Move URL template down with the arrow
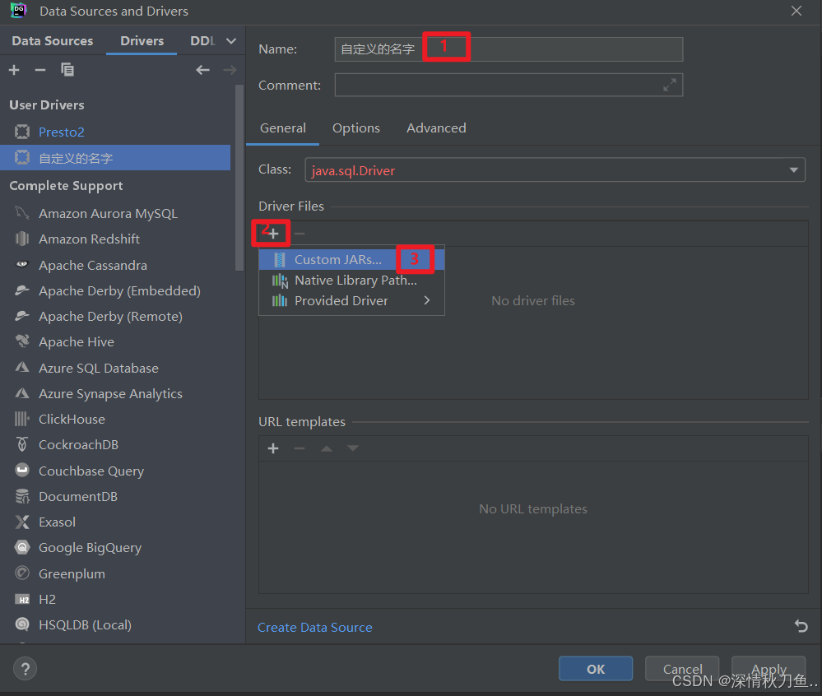The image size is (822, 696). coord(353,448)
